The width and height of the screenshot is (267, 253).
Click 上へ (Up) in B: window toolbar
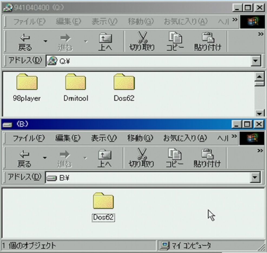(x=104, y=158)
